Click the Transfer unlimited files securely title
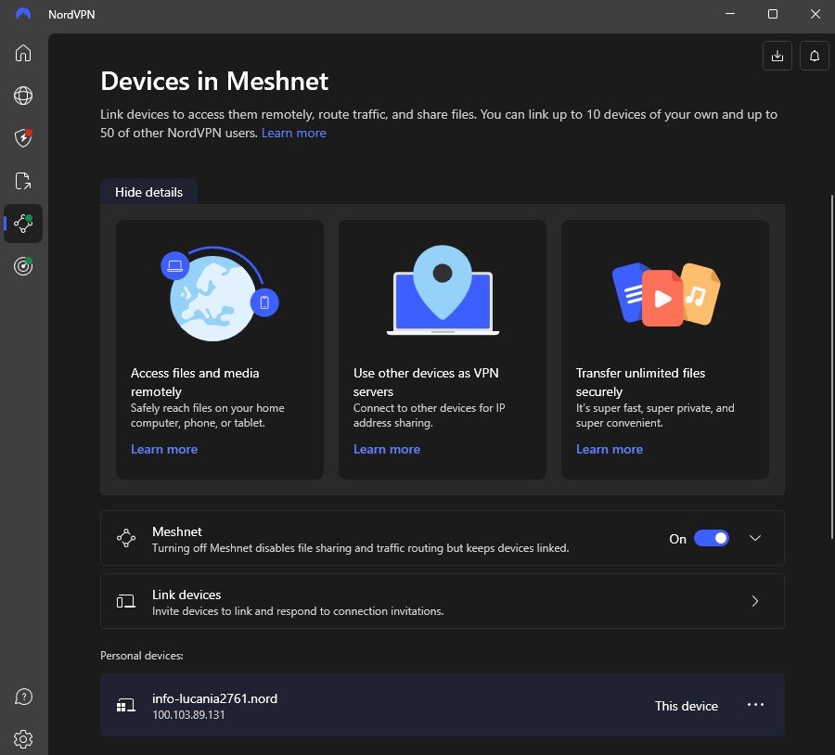 coord(640,382)
